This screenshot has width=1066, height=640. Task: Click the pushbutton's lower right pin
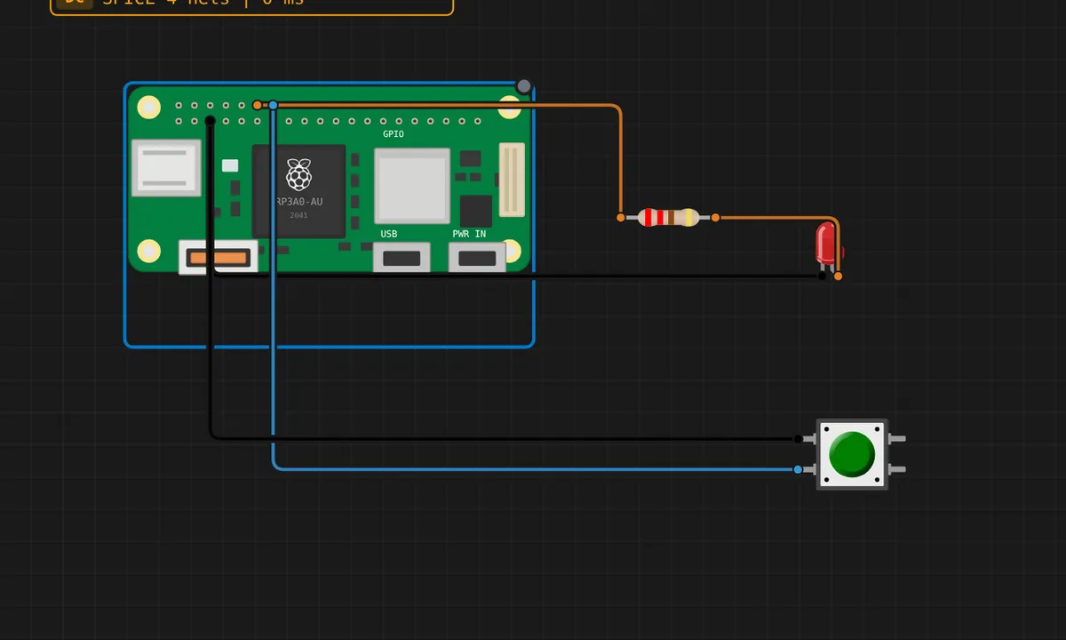point(896,469)
